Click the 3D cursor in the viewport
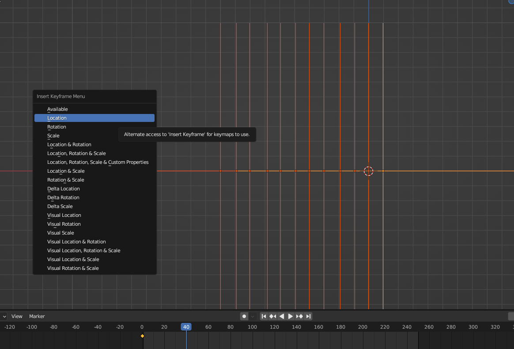Screen dimensions: 514x349 pyautogui.click(x=368, y=171)
